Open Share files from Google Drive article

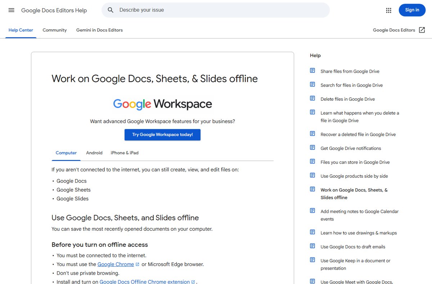[350, 71]
